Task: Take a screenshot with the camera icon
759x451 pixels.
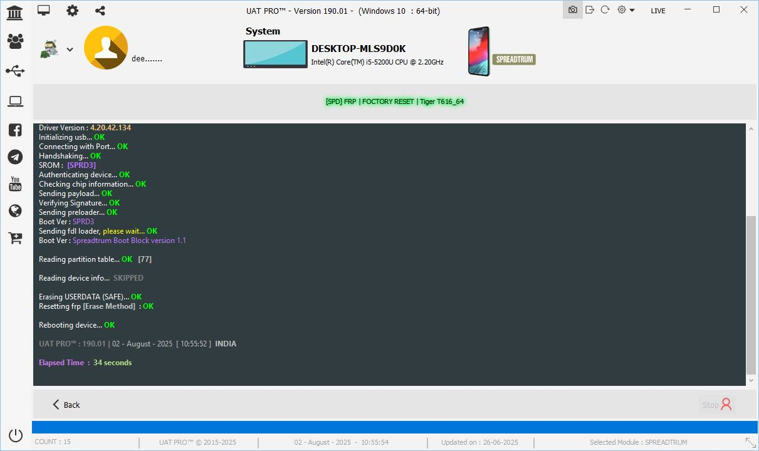Action: pyautogui.click(x=572, y=10)
